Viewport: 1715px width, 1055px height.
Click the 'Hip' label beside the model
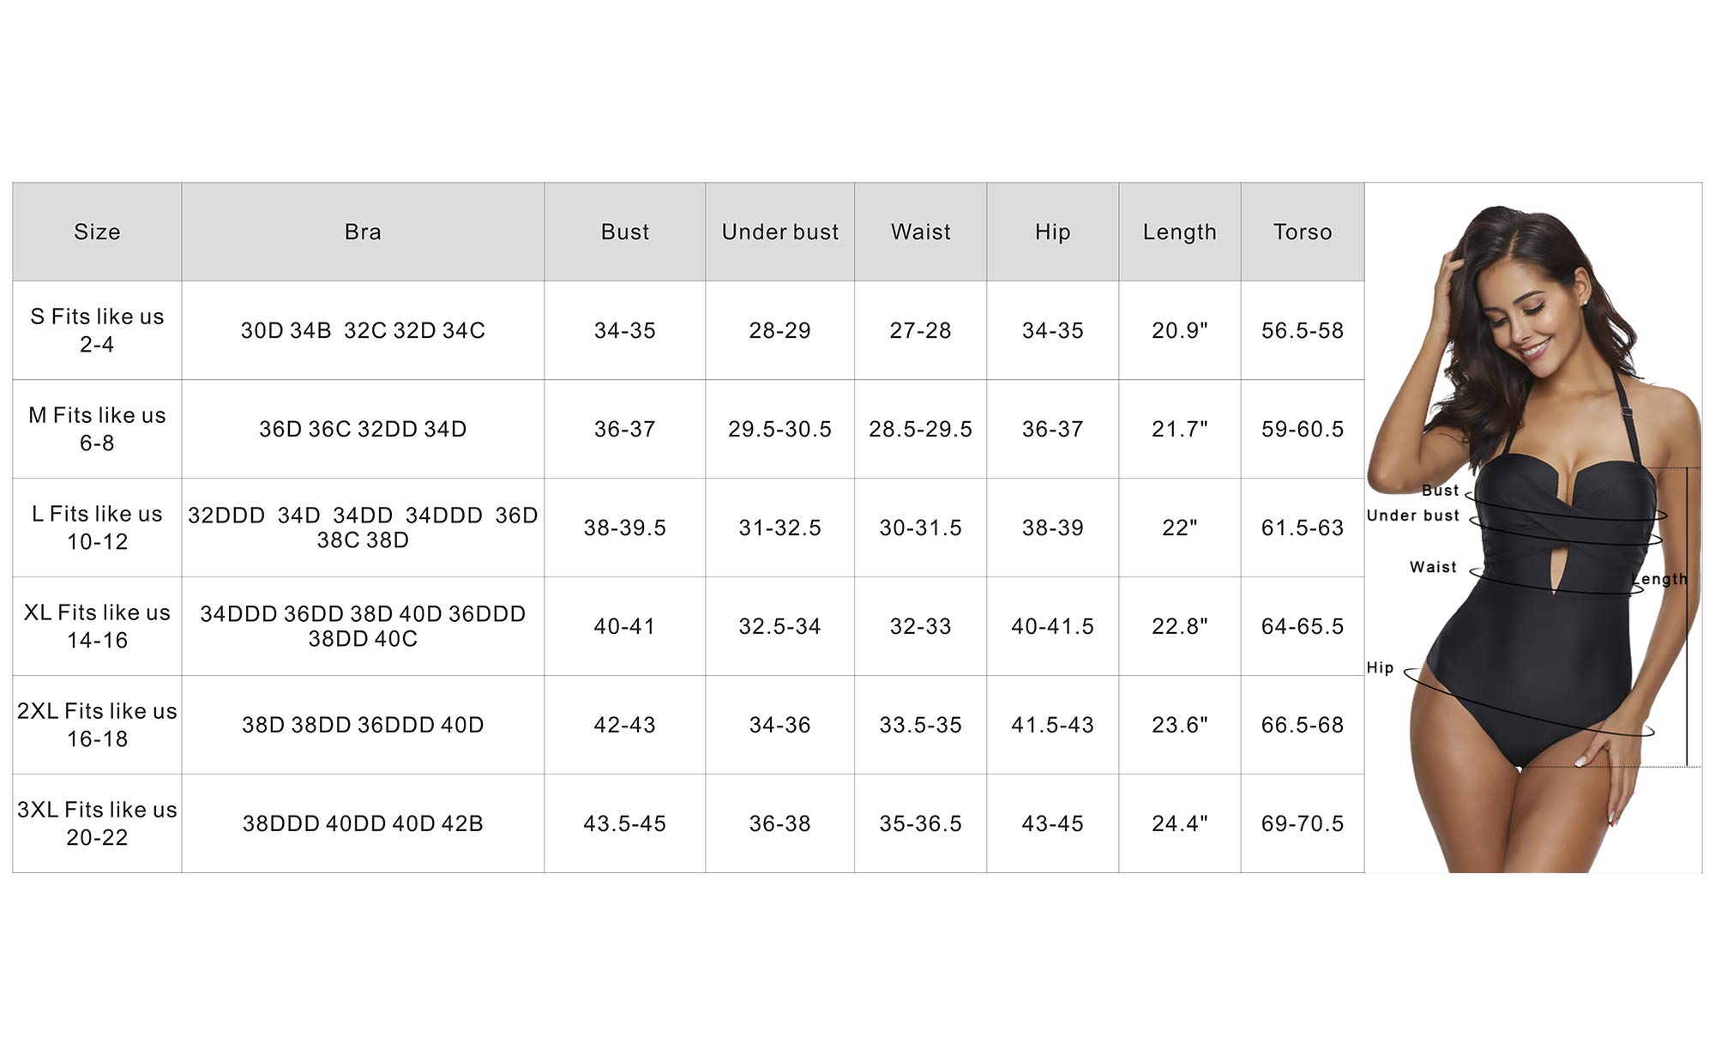pyautogui.click(x=1380, y=667)
